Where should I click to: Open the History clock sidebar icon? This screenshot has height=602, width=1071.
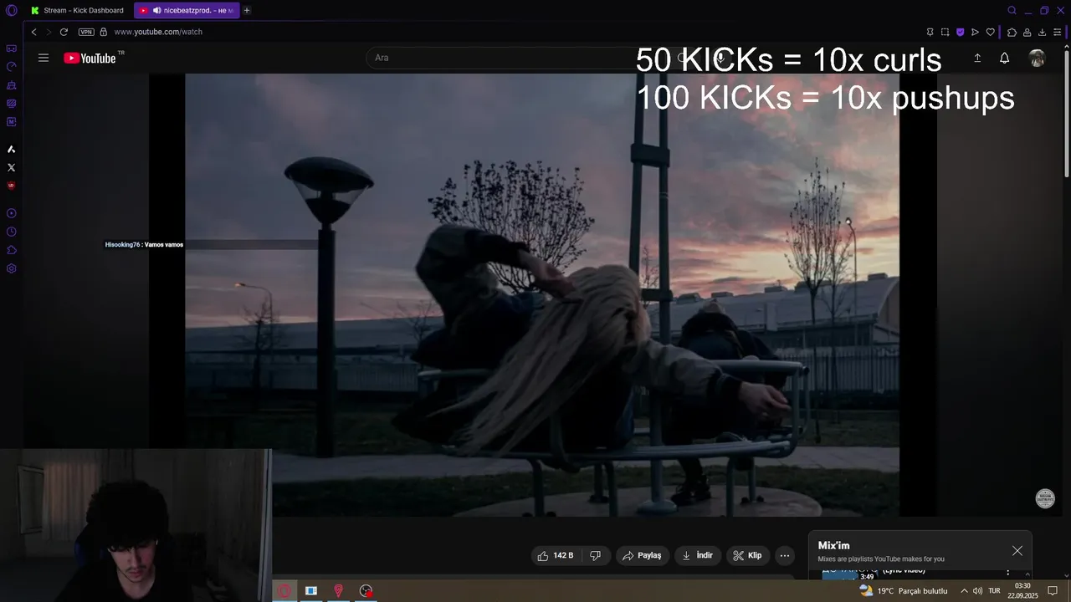(12, 232)
